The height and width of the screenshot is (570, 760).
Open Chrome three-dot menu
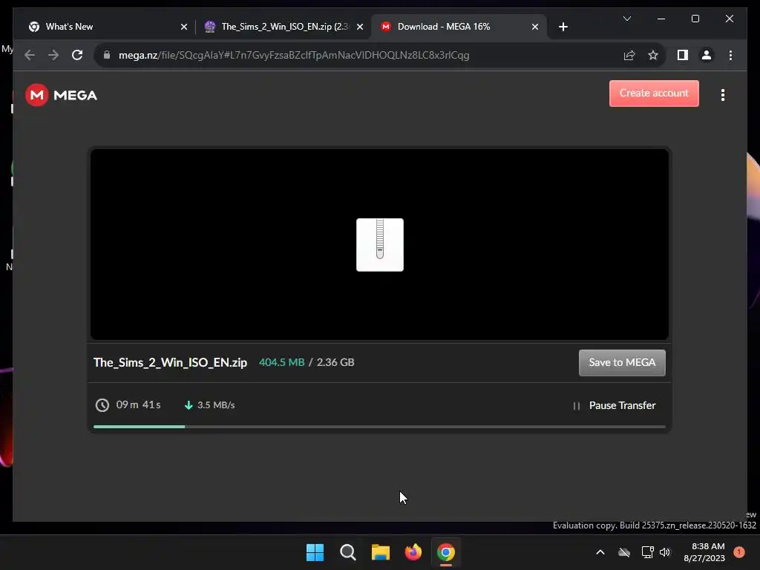[x=730, y=55]
